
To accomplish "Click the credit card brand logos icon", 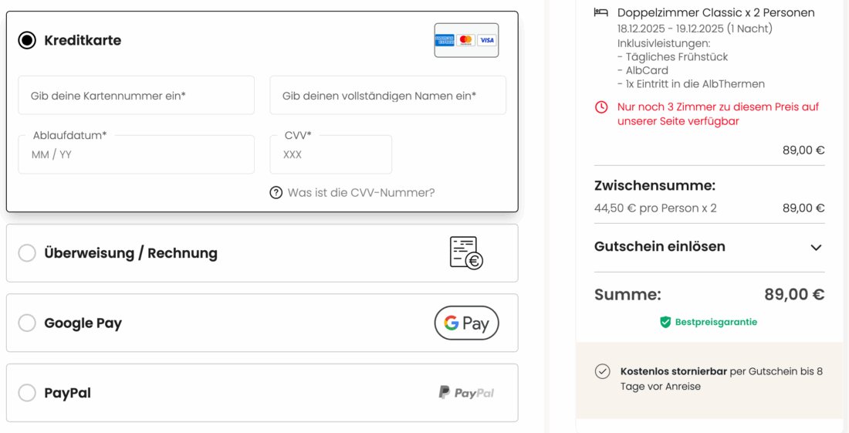I will 466,40.
